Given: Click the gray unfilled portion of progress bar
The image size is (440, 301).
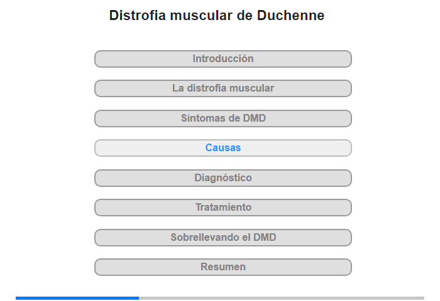Looking at the screenshot, I should pos(282,298).
